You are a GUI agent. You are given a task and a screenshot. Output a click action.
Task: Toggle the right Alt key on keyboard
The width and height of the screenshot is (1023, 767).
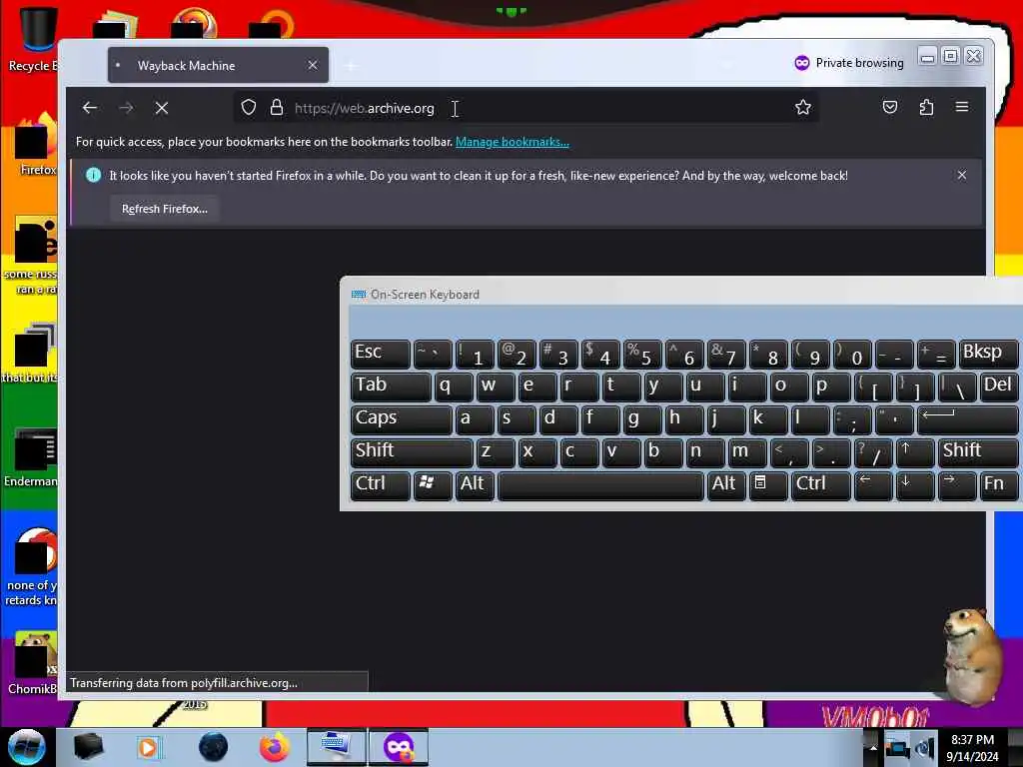pos(725,486)
